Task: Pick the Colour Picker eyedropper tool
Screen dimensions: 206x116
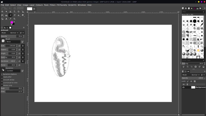Action: click(x=10, y=19)
